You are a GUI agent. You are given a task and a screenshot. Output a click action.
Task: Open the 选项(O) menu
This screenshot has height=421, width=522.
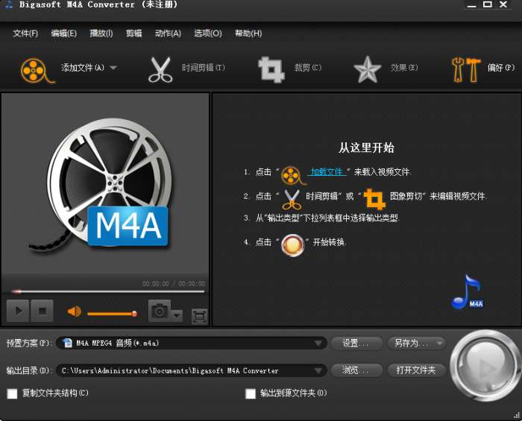[x=208, y=34]
